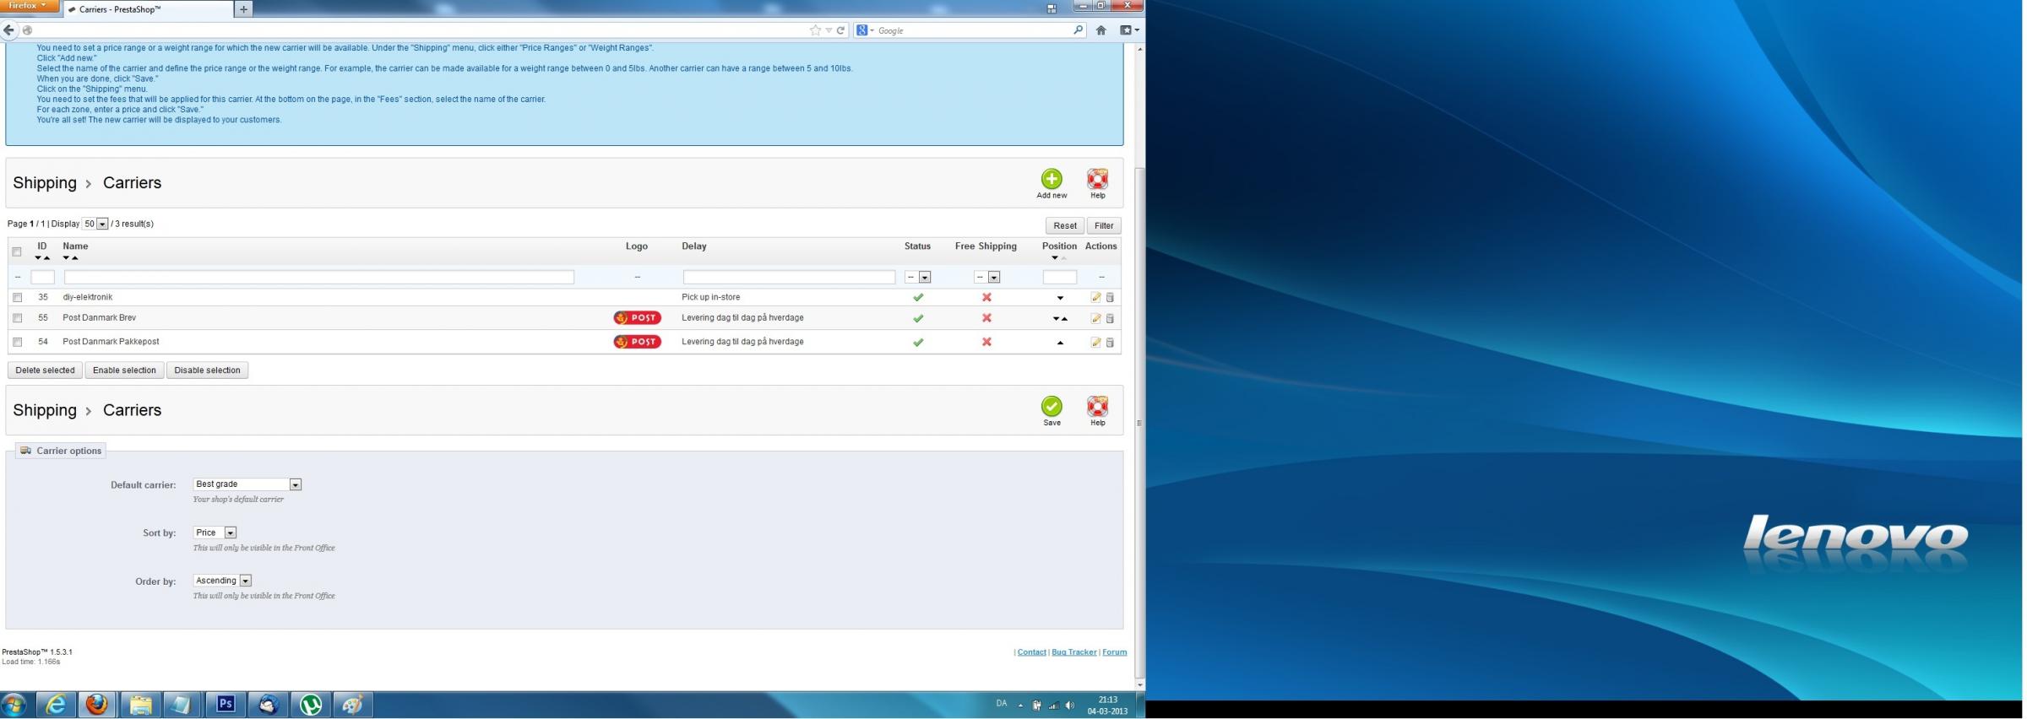Check the box for diy-elektronik row
Image resolution: width=2027 pixels, height=719 pixels.
17,297
